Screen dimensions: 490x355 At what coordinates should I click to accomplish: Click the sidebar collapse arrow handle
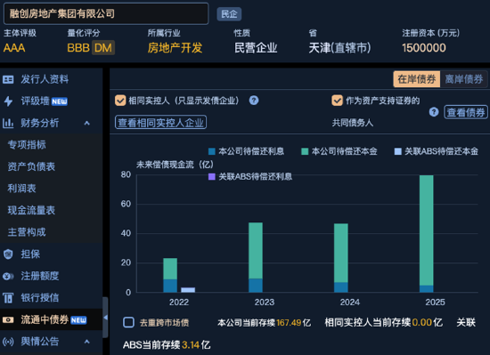pos(106,318)
